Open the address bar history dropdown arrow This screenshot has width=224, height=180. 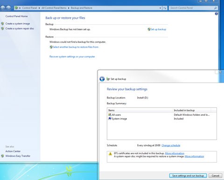[x=160, y=8]
